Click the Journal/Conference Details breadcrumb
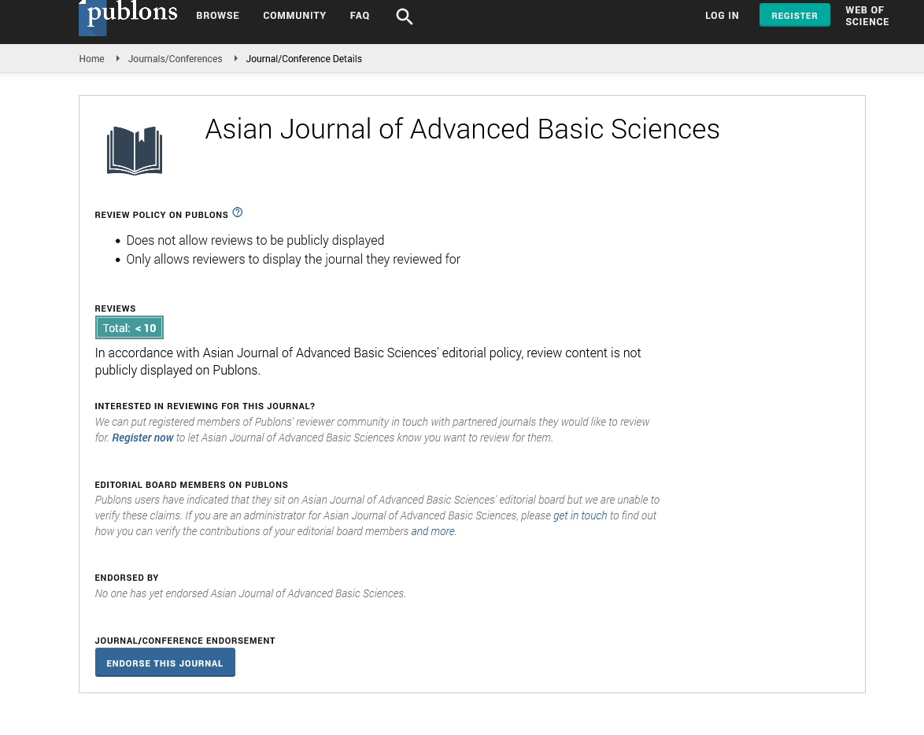The image size is (924, 735). click(x=304, y=59)
